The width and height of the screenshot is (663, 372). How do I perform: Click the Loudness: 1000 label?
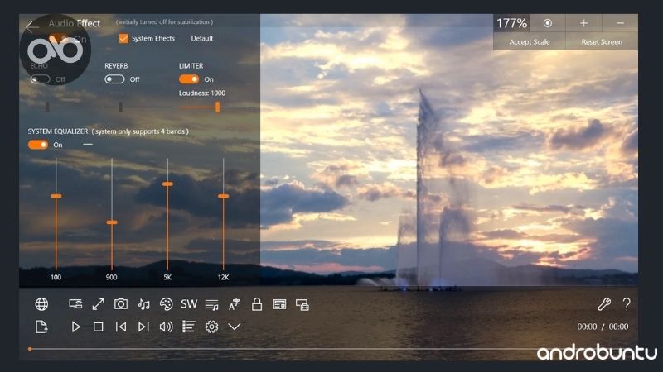pos(202,93)
